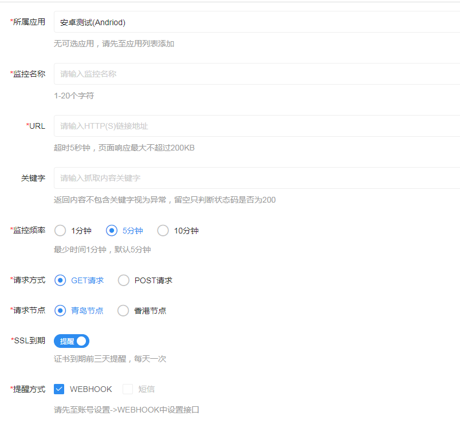This screenshot has width=460, height=424.
Task: Select the 1分钟 monitoring frequency radio
Action: pyautogui.click(x=60, y=231)
